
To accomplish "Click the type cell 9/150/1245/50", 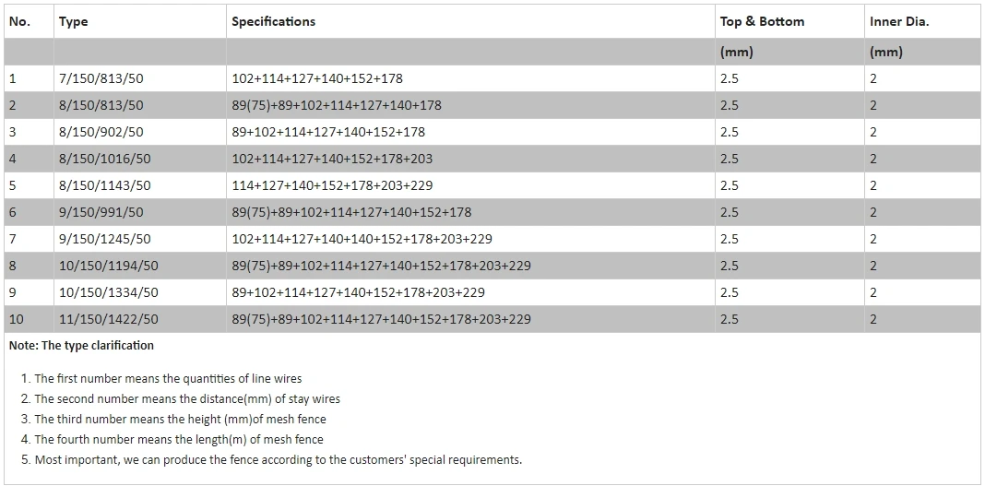I will pyautogui.click(x=104, y=239).
